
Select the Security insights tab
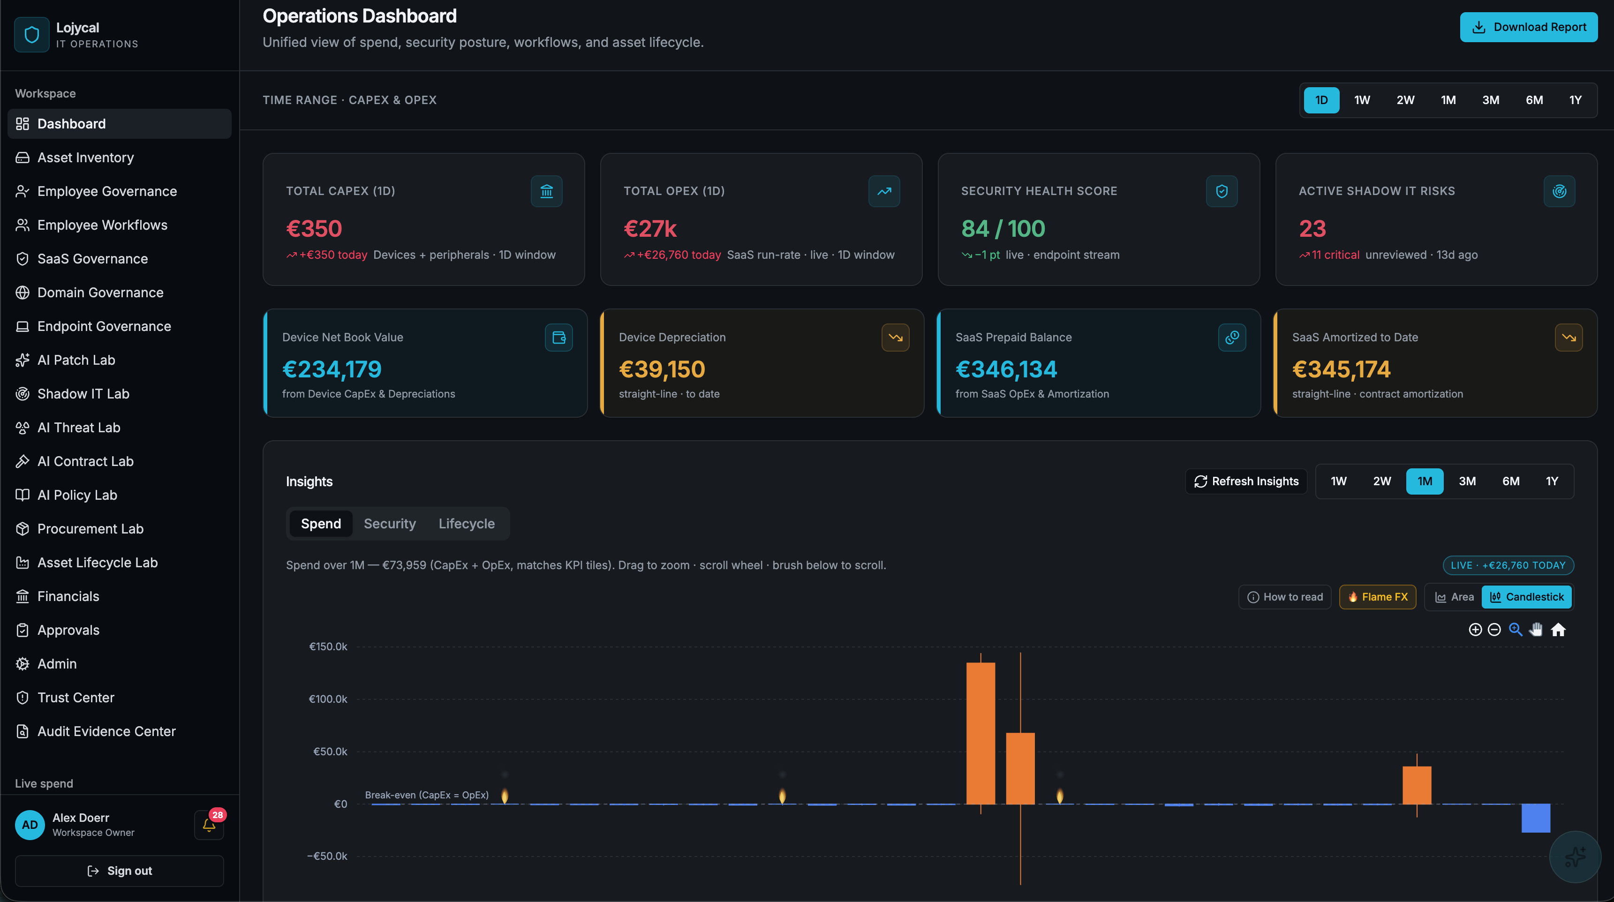(x=390, y=524)
